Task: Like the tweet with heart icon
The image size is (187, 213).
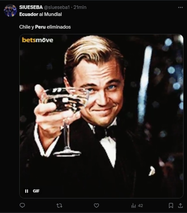Action: 96,205
